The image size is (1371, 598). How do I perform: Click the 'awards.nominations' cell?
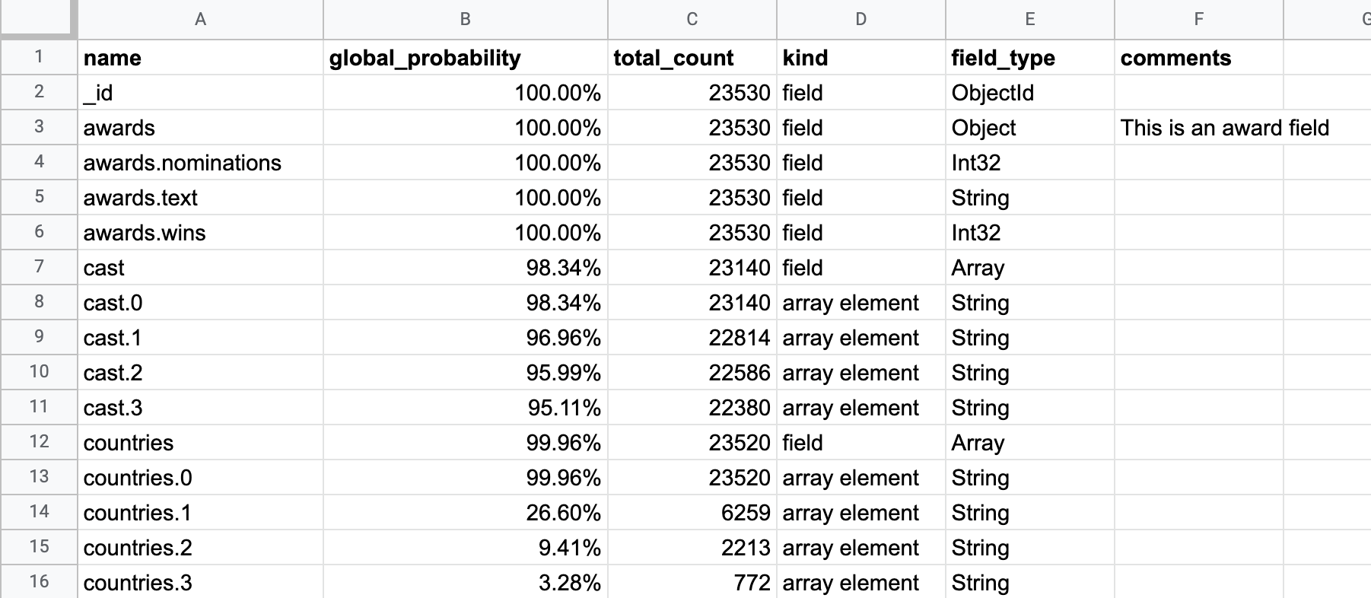200,163
